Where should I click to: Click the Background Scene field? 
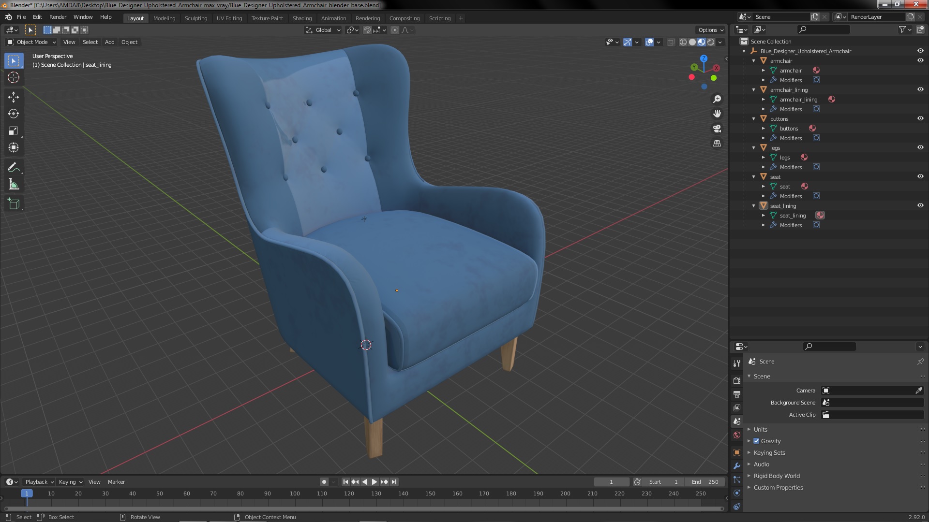tap(872, 403)
